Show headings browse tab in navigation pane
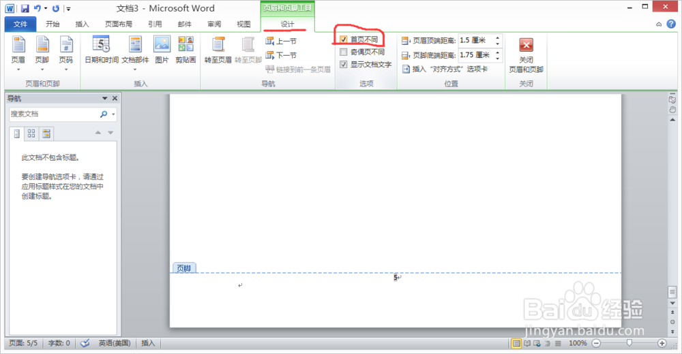This screenshot has width=682, height=354. tap(16, 134)
